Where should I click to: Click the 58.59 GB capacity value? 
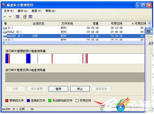tap(93, 28)
